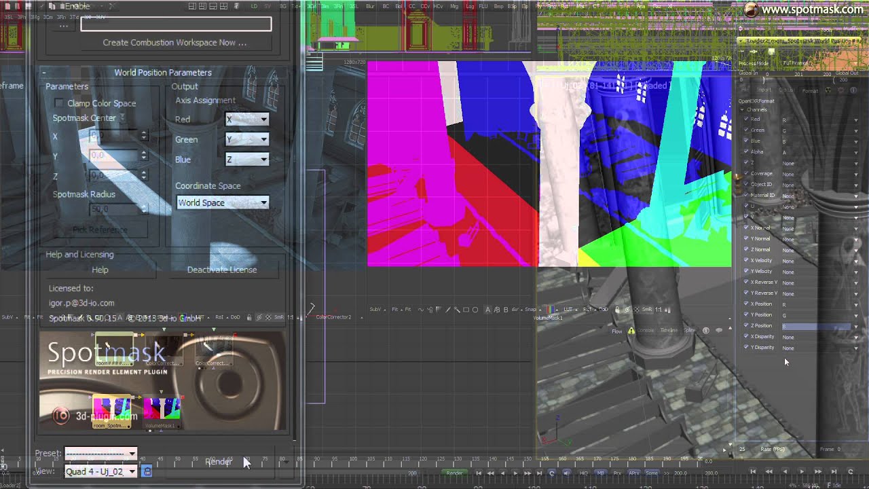This screenshot has width=869, height=489.
Task: Click the A buffer icon in viewer toolbar
Action: click(x=487, y=310)
